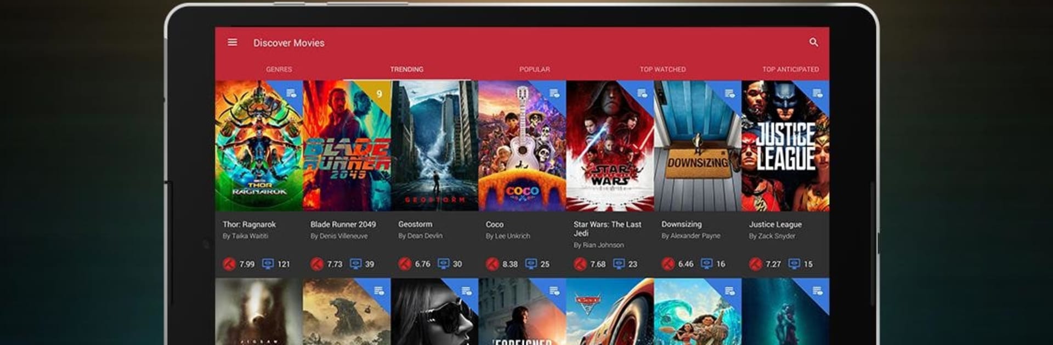Screen dimensions: 1053x345
Task: Open the Moana poster in second row
Action: click(x=698, y=312)
